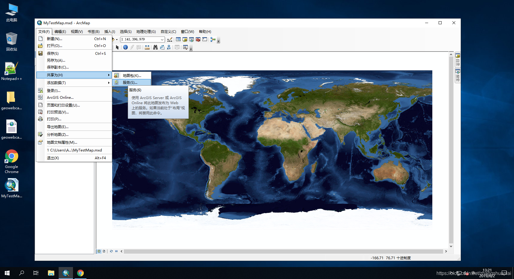Open the Selection menu

tap(126, 32)
